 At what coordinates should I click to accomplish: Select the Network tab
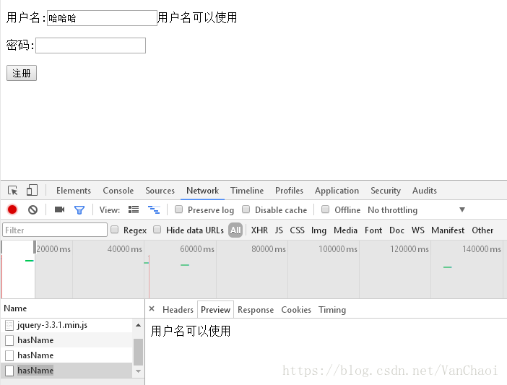[202, 191]
